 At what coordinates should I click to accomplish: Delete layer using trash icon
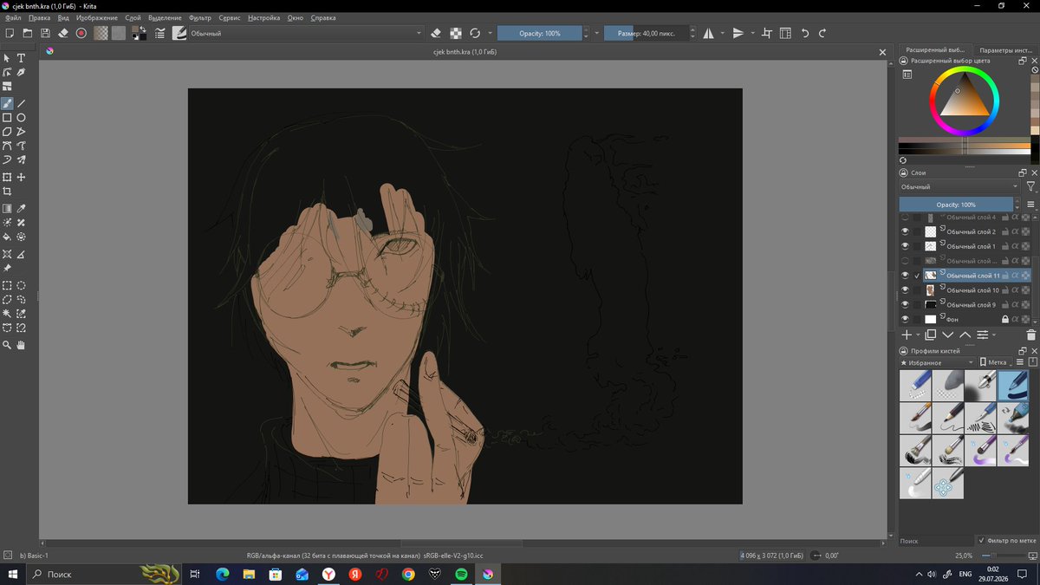[1030, 335]
